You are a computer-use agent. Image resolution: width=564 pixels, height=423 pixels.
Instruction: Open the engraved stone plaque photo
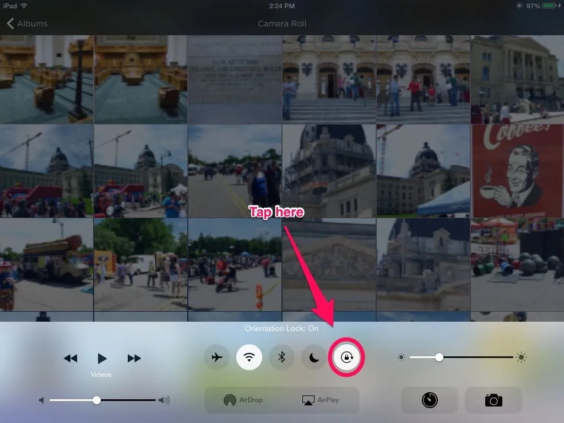coord(235,79)
